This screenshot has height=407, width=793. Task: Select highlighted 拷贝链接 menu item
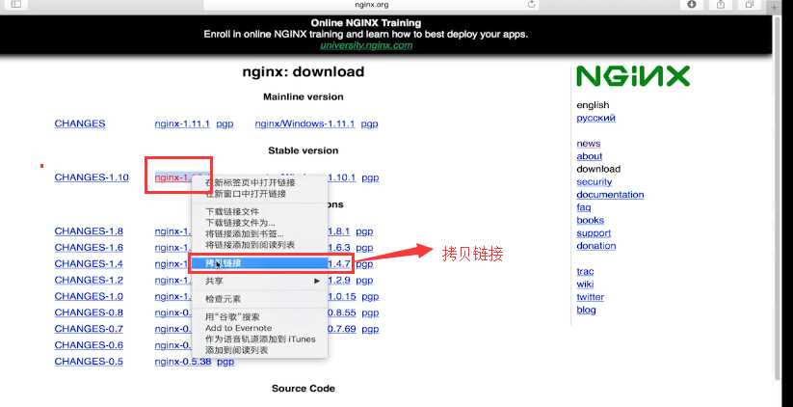[x=259, y=263]
